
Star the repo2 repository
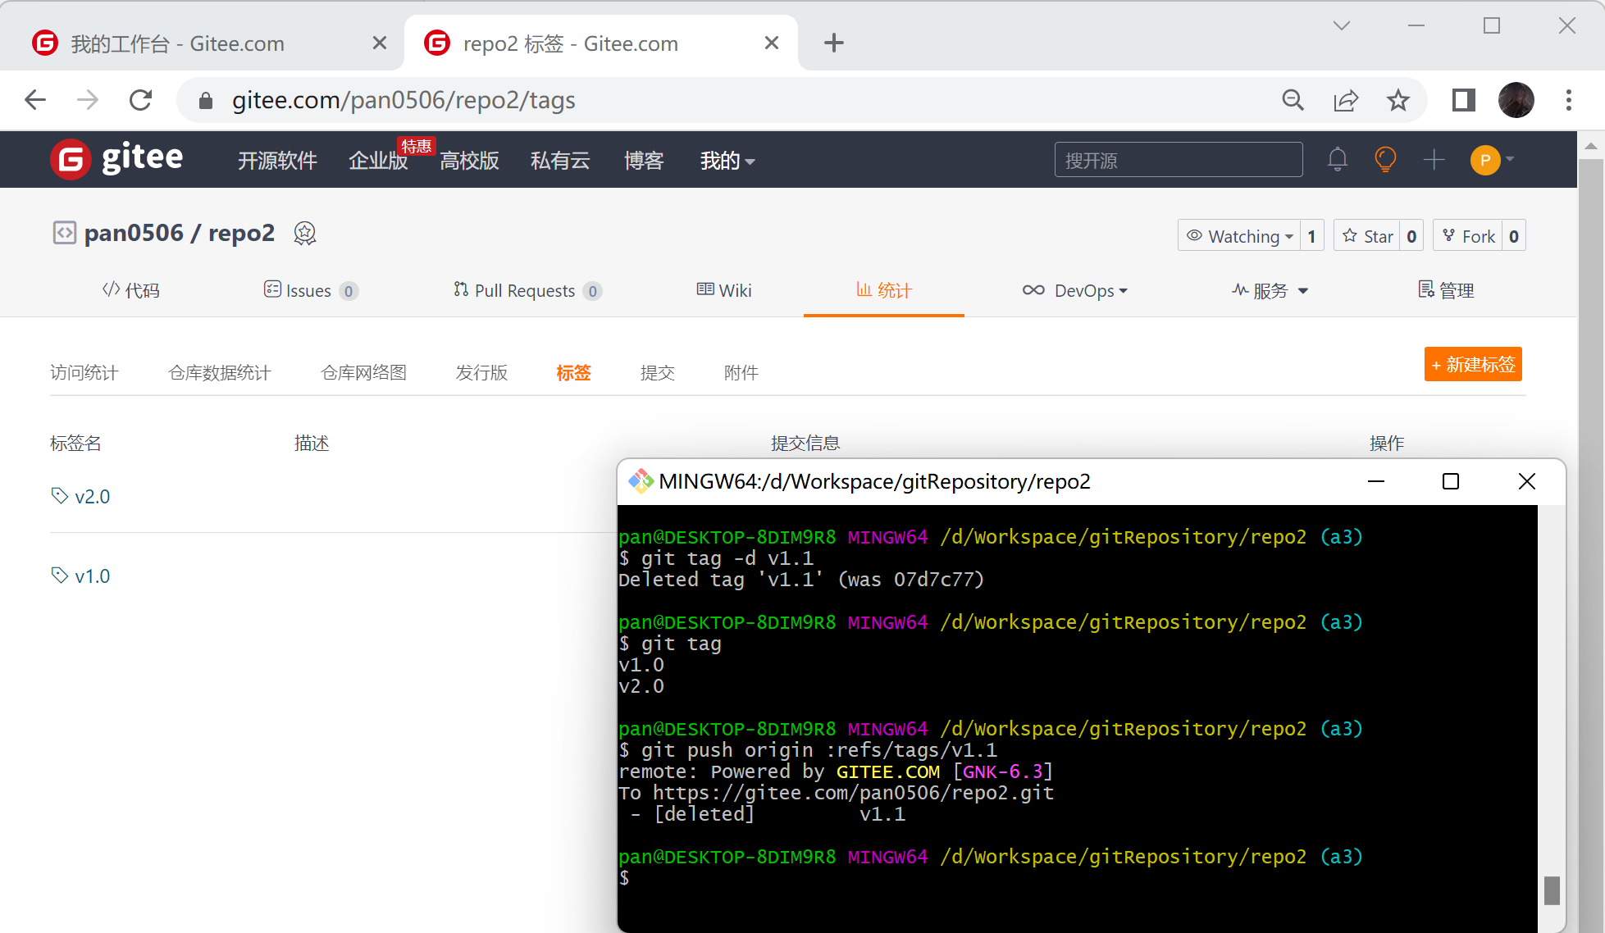[x=1367, y=236]
